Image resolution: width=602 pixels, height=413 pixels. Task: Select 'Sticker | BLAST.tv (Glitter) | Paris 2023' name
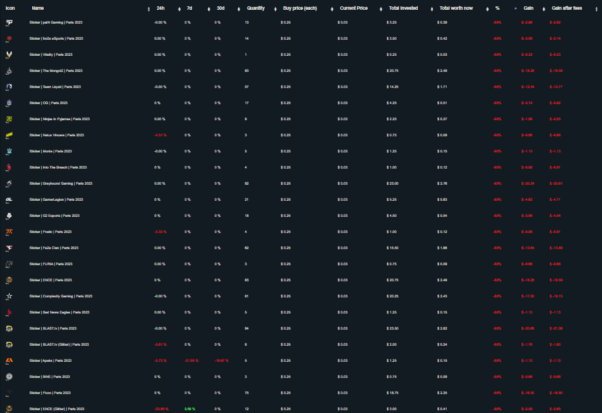click(x=59, y=345)
